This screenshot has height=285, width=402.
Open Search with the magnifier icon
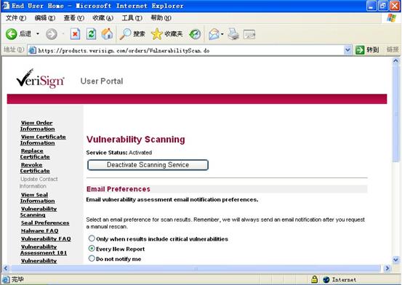125,34
